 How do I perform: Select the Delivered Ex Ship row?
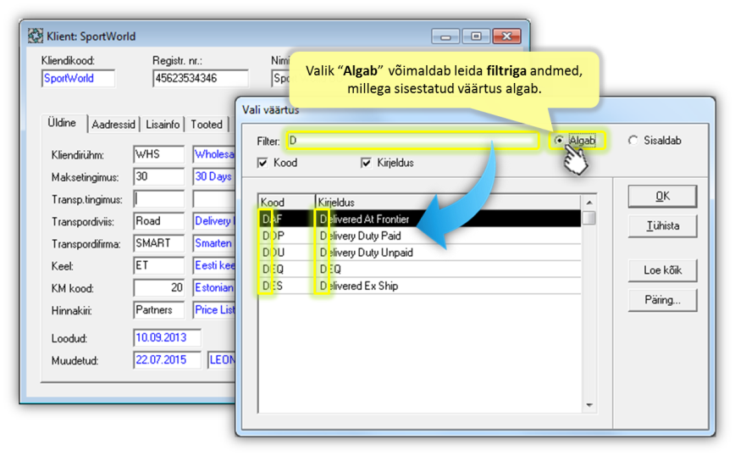420,286
